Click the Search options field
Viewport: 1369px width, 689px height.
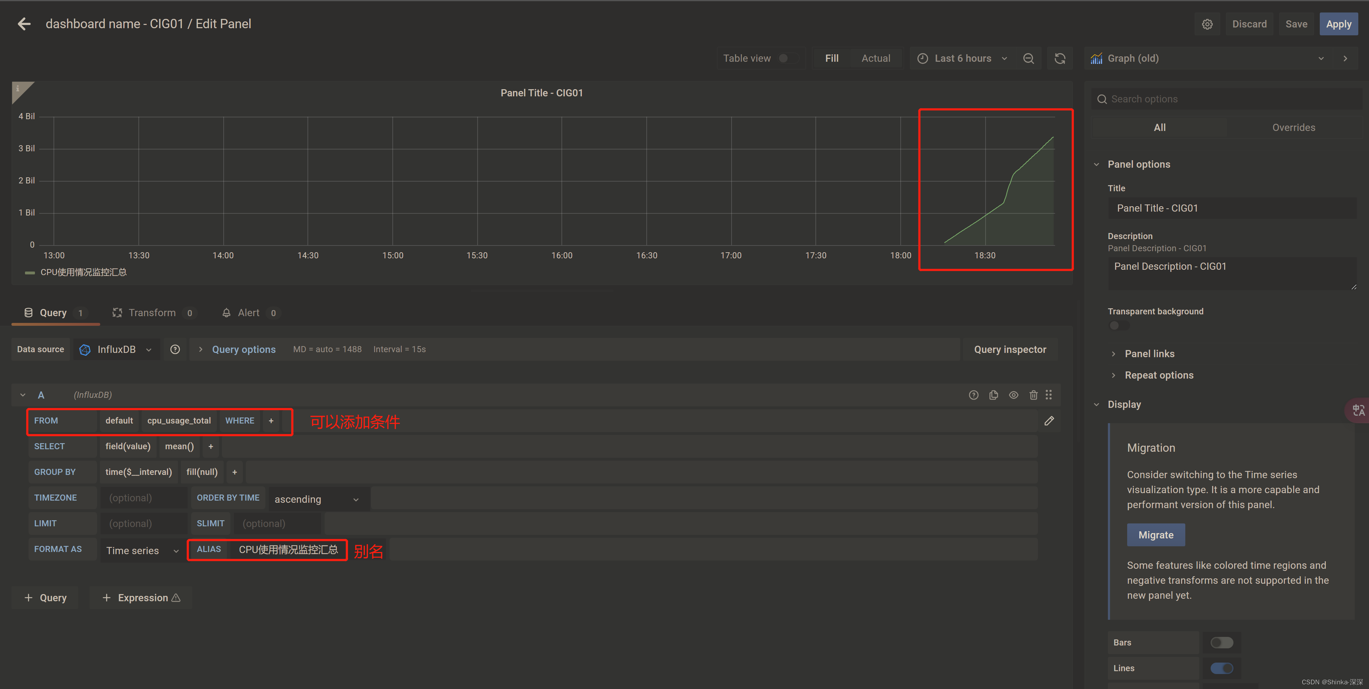tap(1227, 100)
